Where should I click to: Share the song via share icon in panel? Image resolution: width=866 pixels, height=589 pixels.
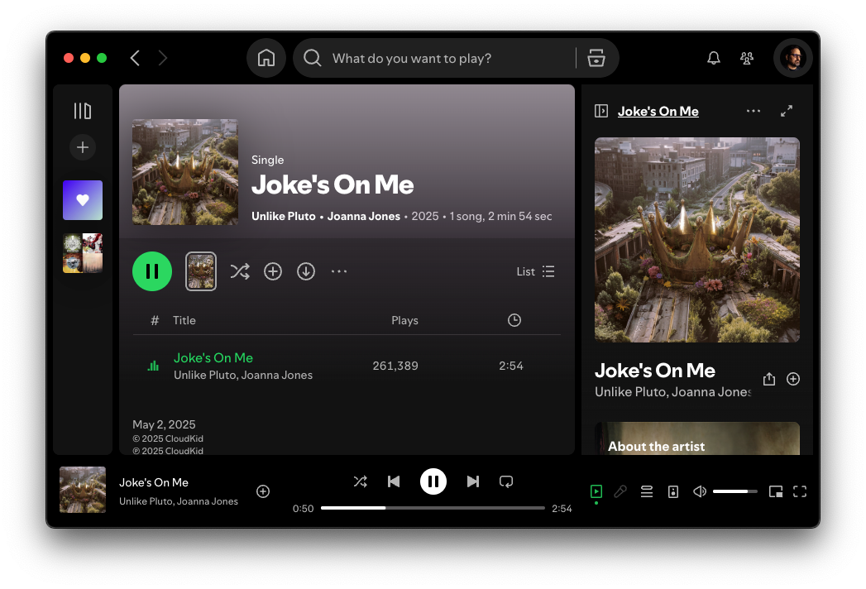769,379
